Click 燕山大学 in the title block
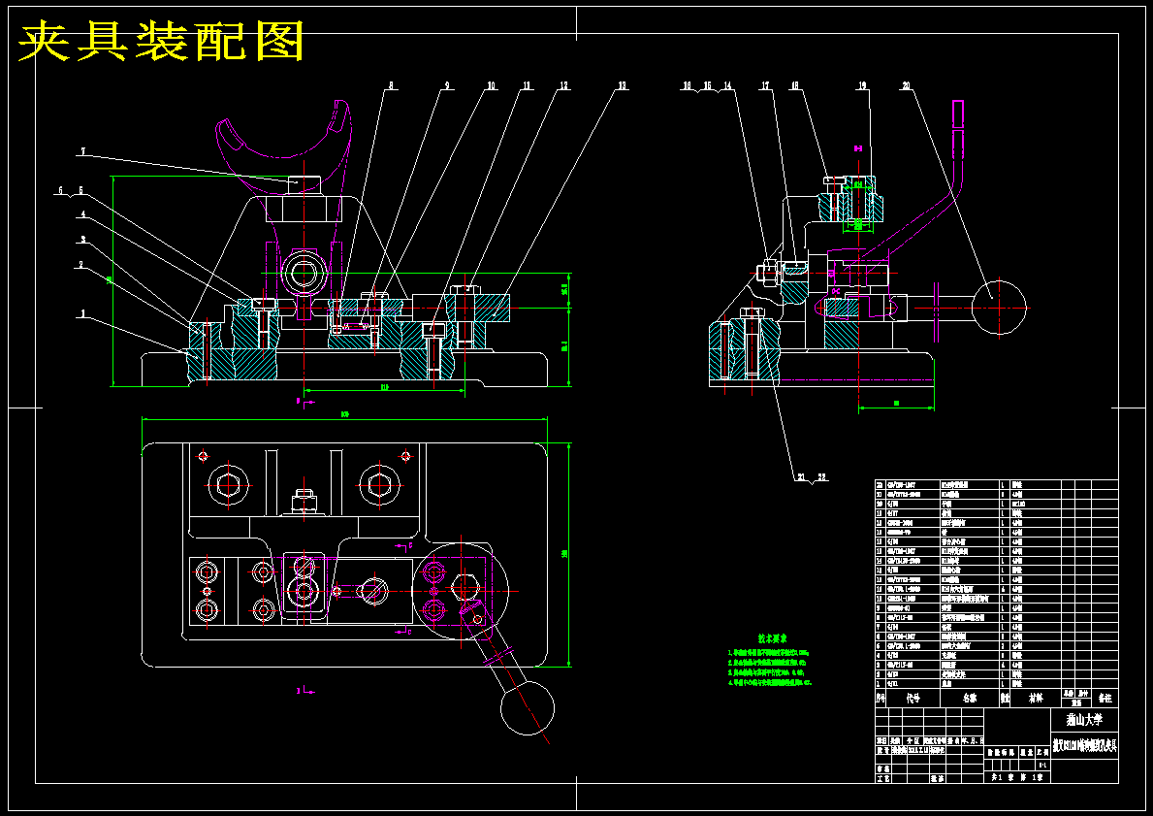Viewport: 1153px width, 816px height. click(1084, 719)
